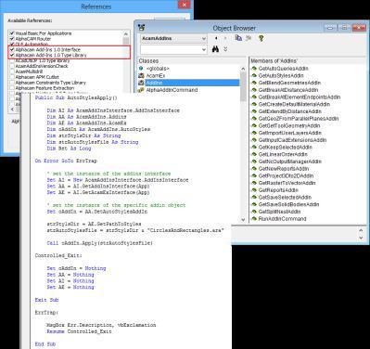Click the GetReportsAddIn method icon
This screenshot has height=349, width=370.
[x=254, y=190]
